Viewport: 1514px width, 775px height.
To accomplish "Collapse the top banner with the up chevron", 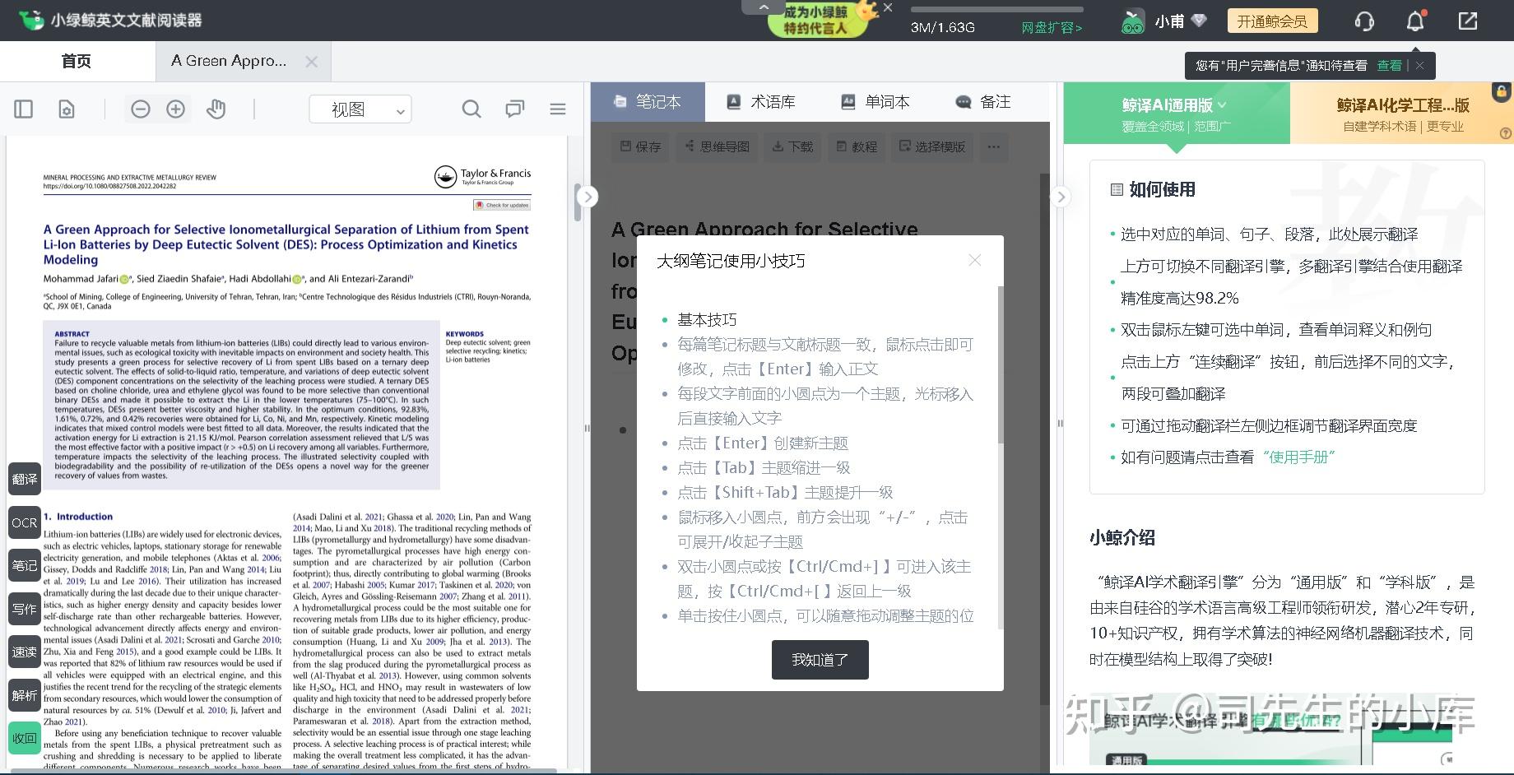I will coord(764,7).
